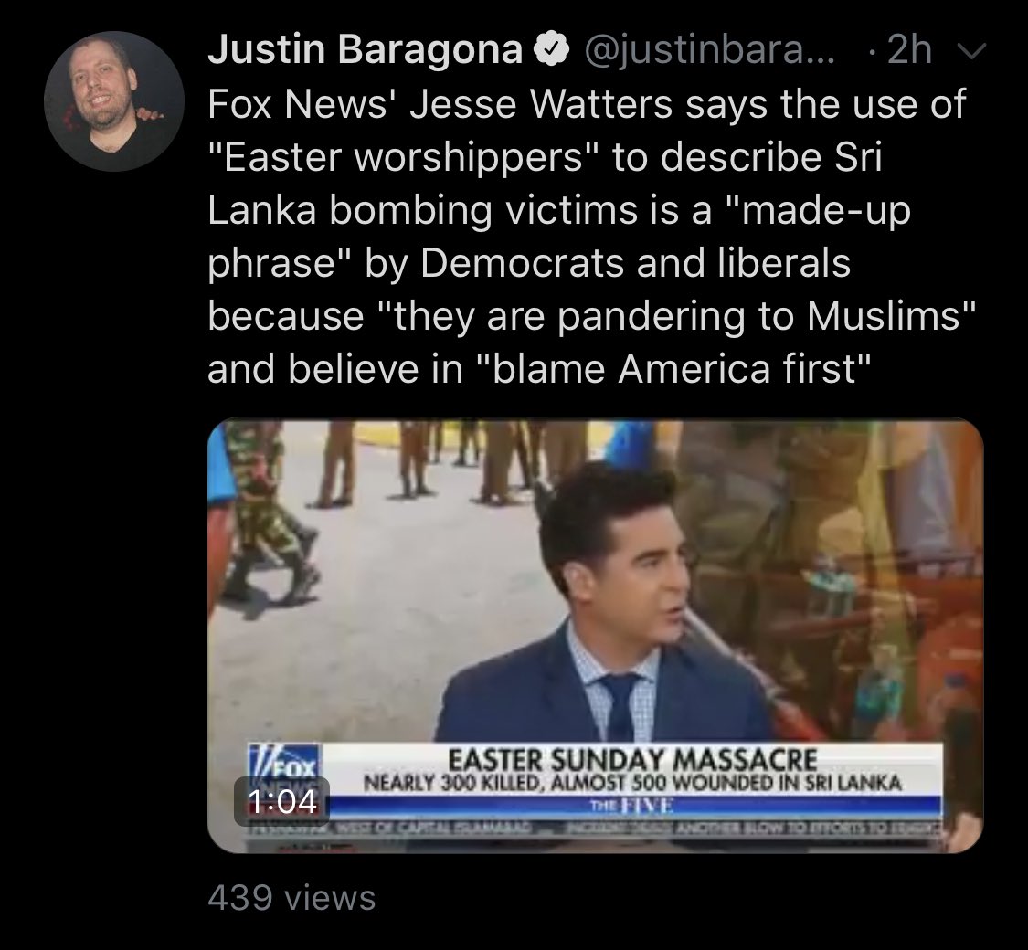Play the Jesse Watters video

595,636
